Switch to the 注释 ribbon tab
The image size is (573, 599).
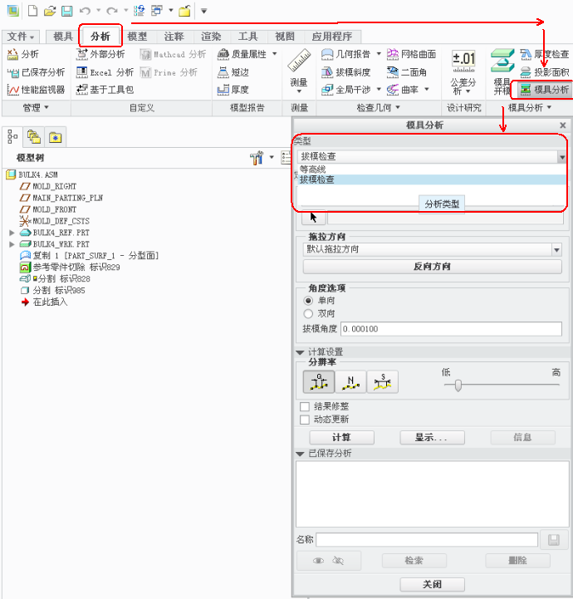[x=174, y=37]
